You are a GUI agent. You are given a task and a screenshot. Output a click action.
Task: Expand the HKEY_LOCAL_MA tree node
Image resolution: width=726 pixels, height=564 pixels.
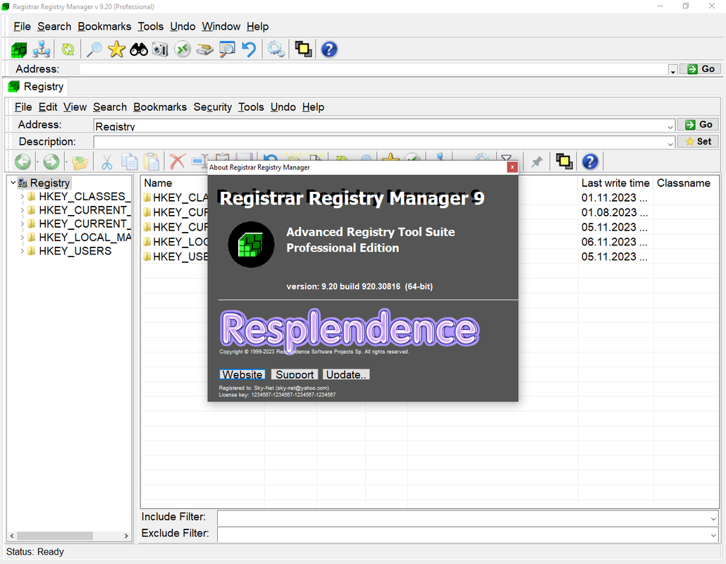22,238
